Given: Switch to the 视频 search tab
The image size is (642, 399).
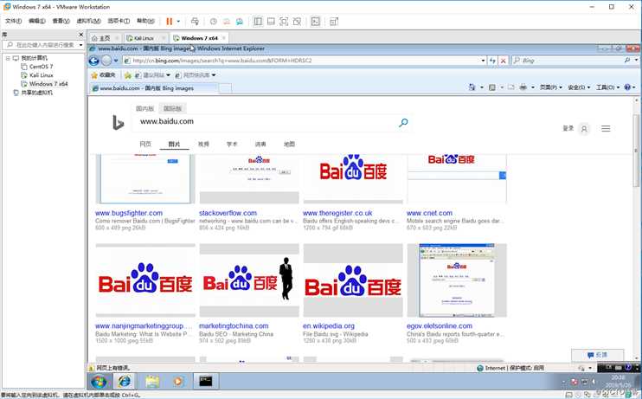Looking at the screenshot, I should coord(203,145).
